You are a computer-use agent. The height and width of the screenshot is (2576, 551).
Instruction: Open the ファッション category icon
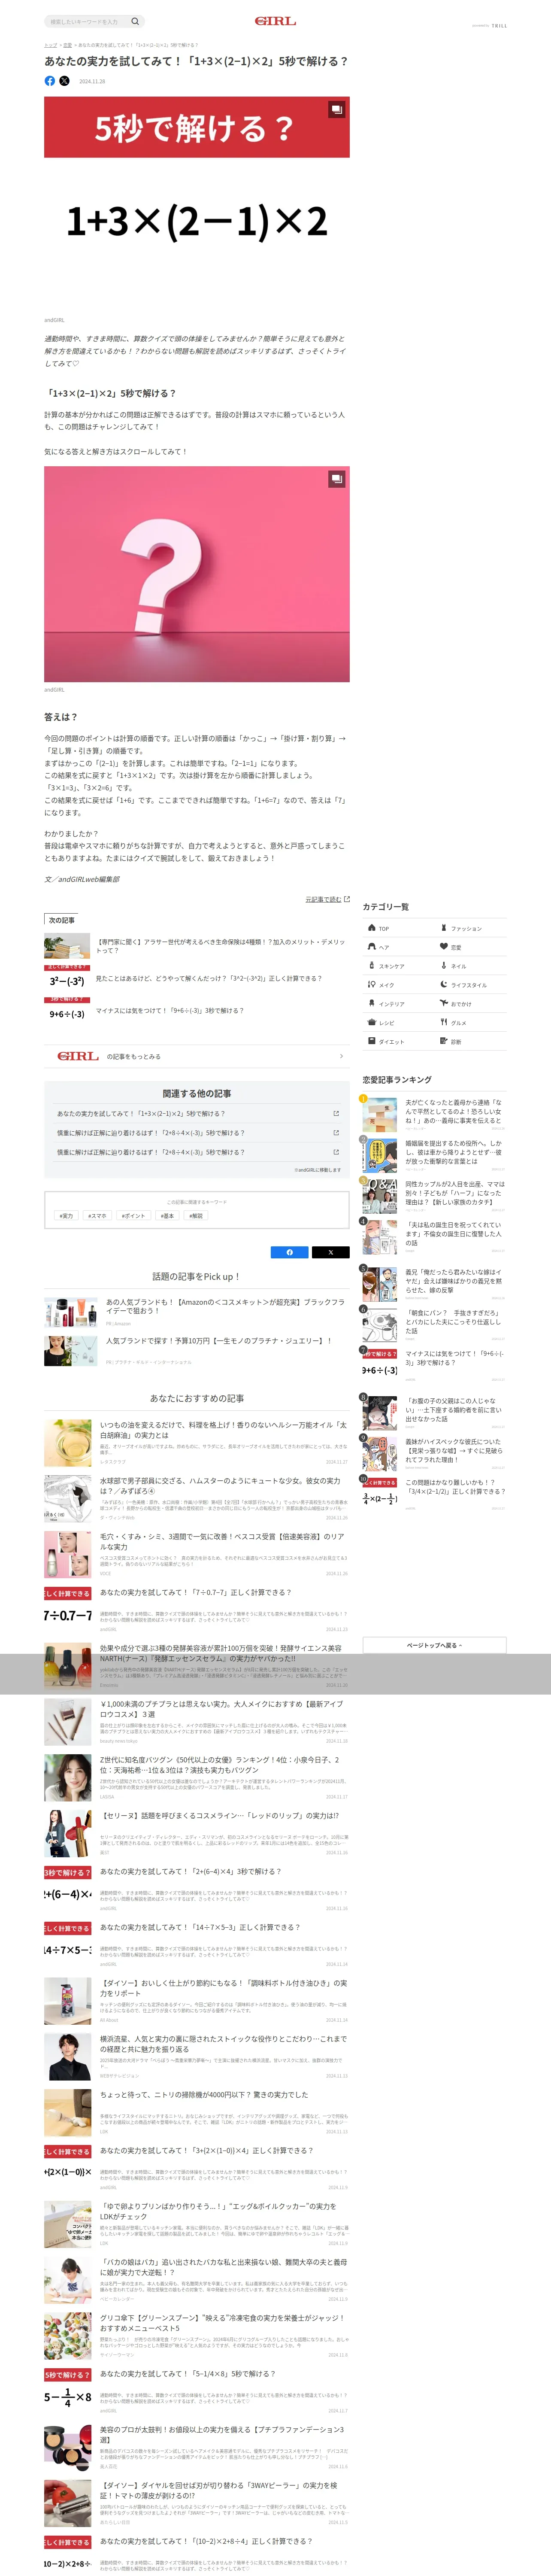point(444,928)
